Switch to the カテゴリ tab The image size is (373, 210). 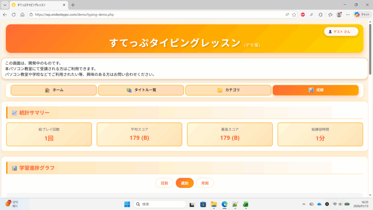click(x=228, y=90)
